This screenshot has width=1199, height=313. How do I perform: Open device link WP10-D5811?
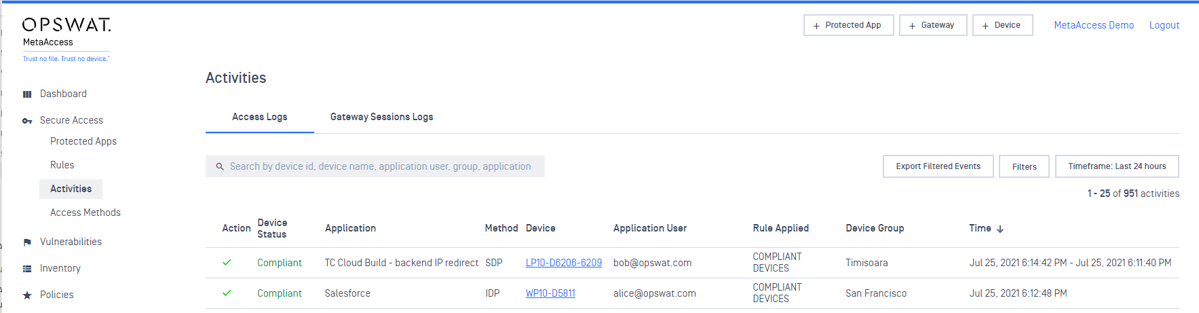click(550, 293)
